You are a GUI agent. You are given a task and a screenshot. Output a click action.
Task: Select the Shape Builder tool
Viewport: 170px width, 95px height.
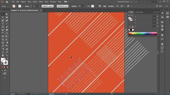[3, 40]
